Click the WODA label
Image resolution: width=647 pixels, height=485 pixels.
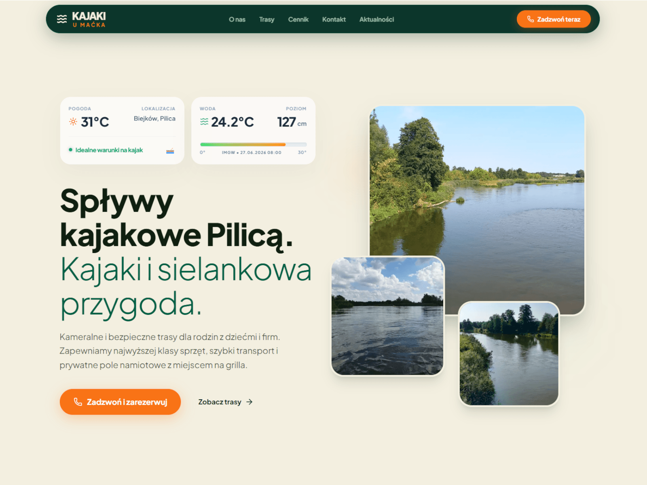coord(207,109)
